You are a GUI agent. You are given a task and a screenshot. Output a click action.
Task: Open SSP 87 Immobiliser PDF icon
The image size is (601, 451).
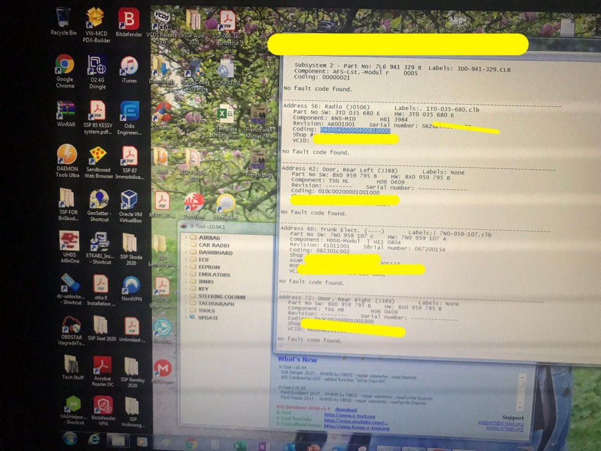point(130,162)
